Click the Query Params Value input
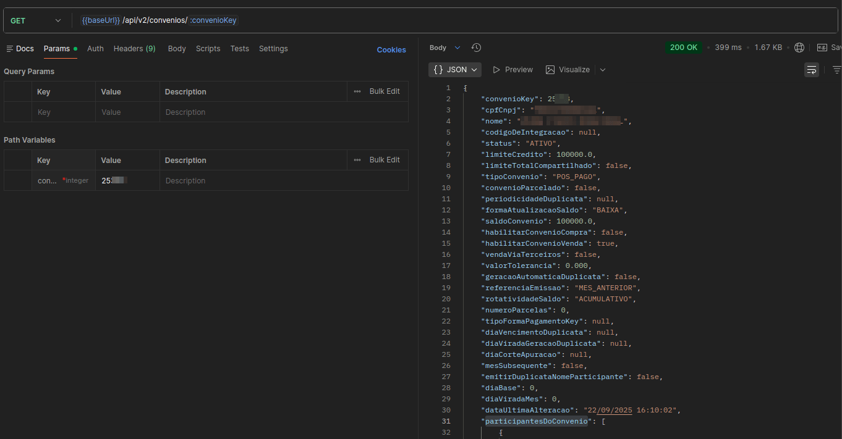Viewport: 842px width, 439px height. coord(127,112)
